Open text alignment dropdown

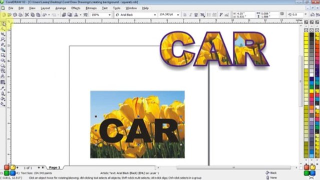pyautogui.click(x=202, y=15)
